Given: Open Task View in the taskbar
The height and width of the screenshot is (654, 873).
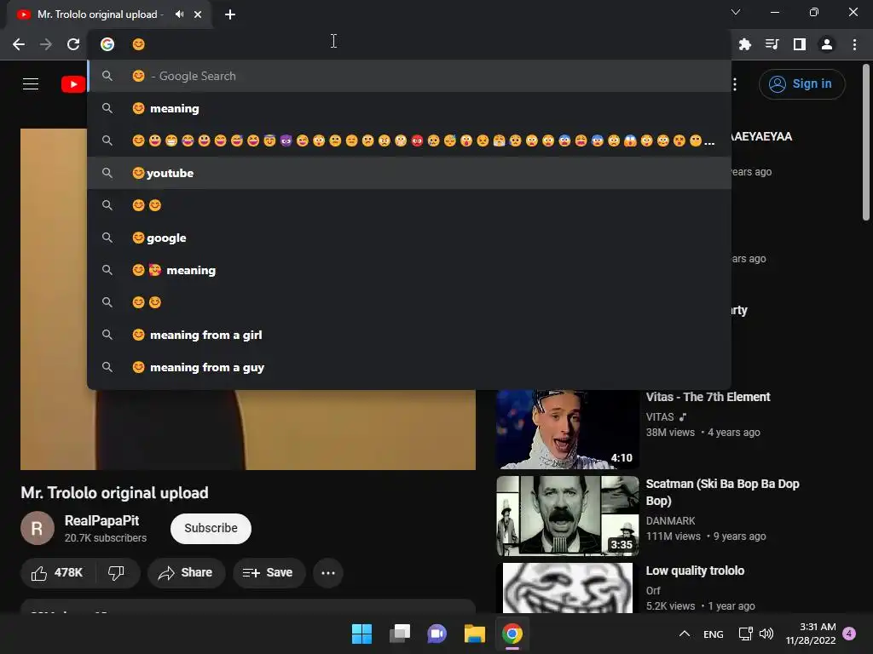Looking at the screenshot, I should point(399,634).
